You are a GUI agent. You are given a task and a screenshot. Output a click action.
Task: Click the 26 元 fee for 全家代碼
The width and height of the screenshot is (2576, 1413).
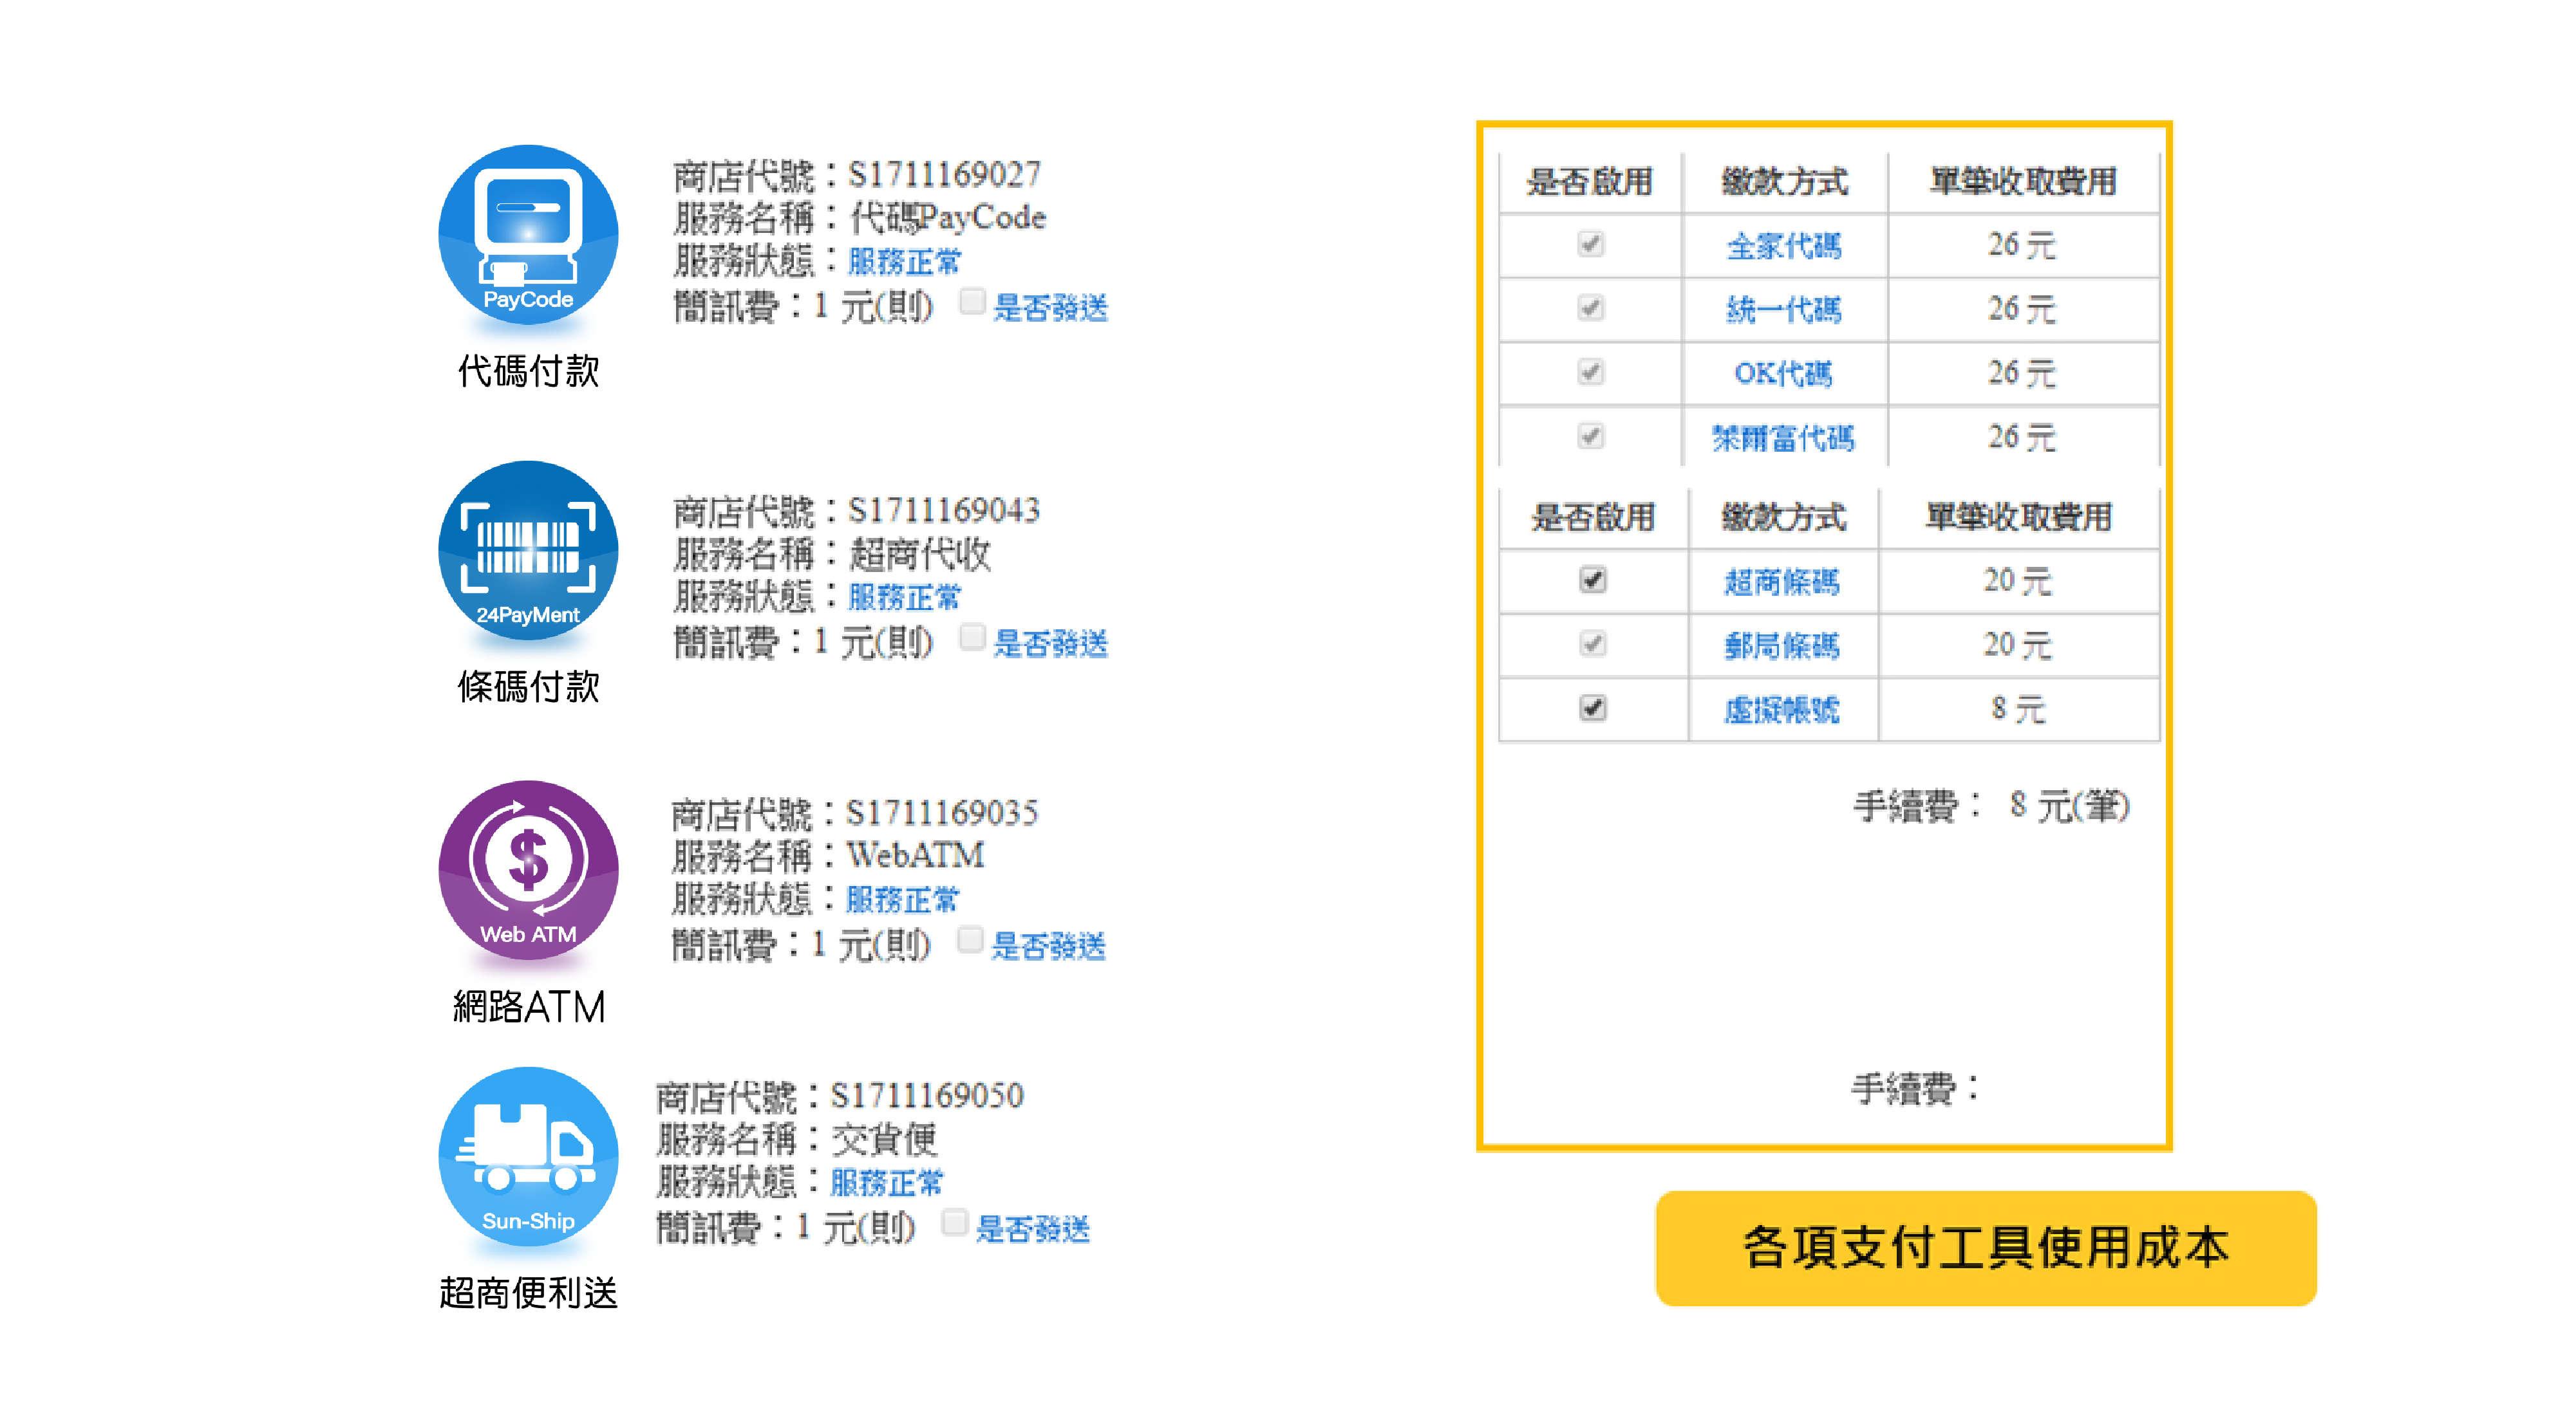coord(2021,245)
